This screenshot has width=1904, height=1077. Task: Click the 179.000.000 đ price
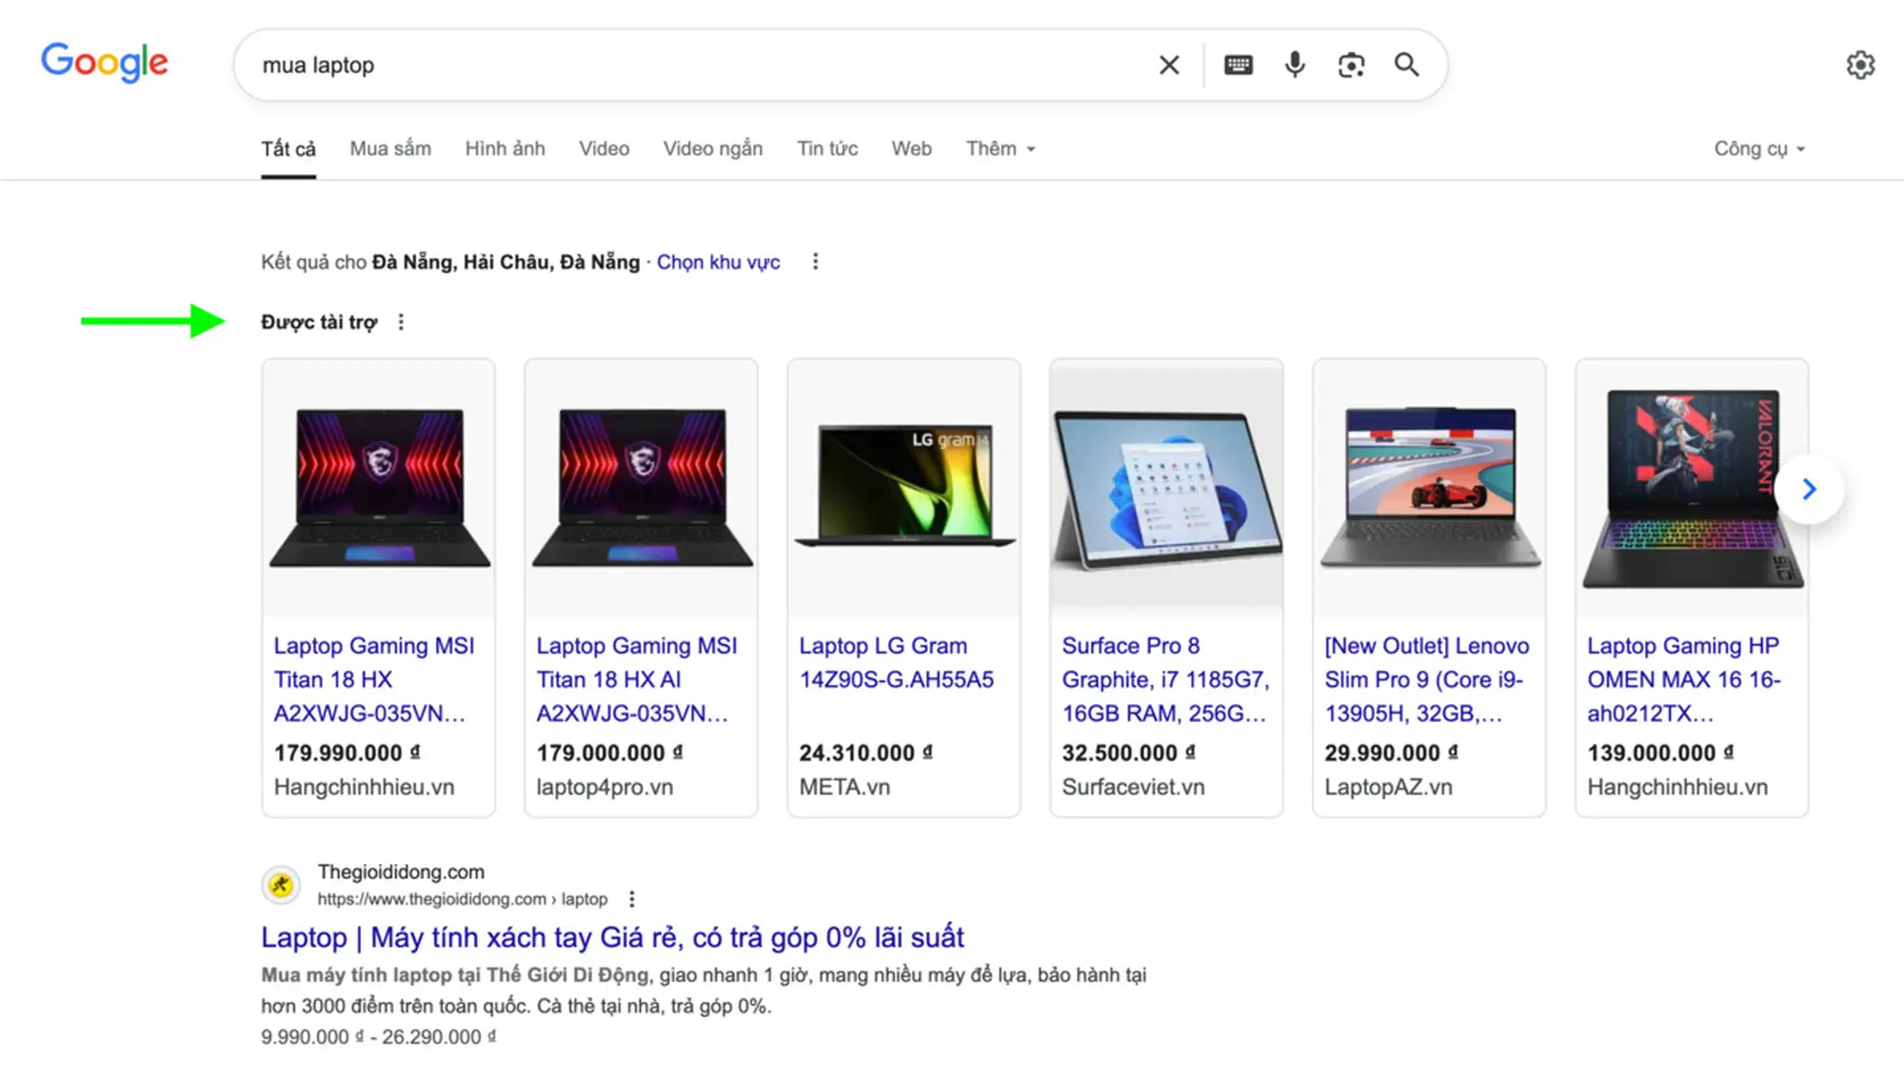pos(609,753)
